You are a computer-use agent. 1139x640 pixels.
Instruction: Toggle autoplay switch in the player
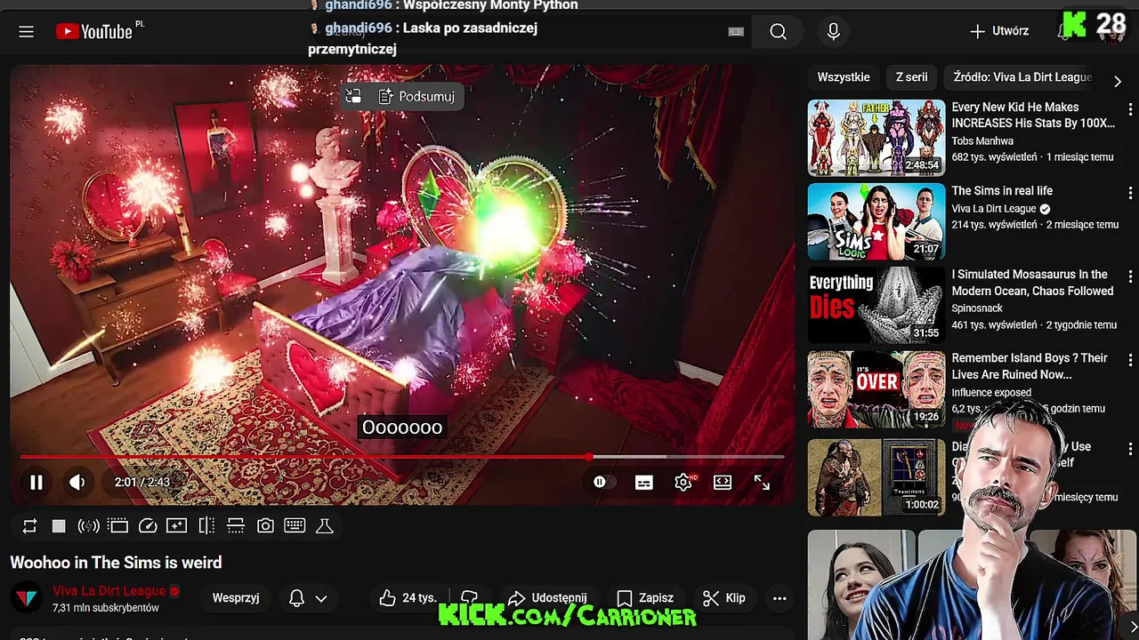(602, 482)
